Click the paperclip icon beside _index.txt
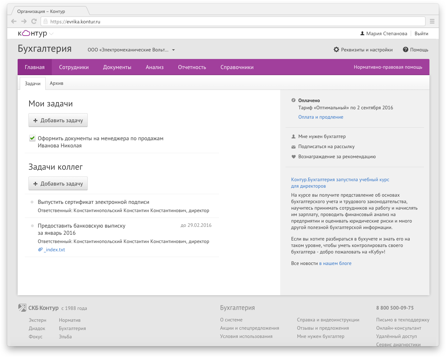This screenshot has height=357, width=446. [x=41, y=250]
